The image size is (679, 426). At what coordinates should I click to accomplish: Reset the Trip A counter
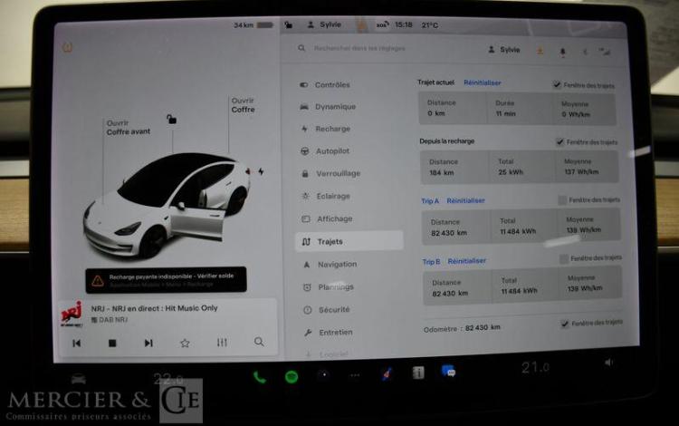pos(466,200)
